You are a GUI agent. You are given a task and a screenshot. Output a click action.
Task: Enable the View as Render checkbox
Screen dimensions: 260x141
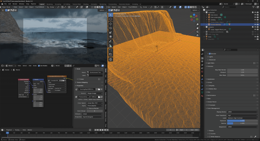[88, 108]
